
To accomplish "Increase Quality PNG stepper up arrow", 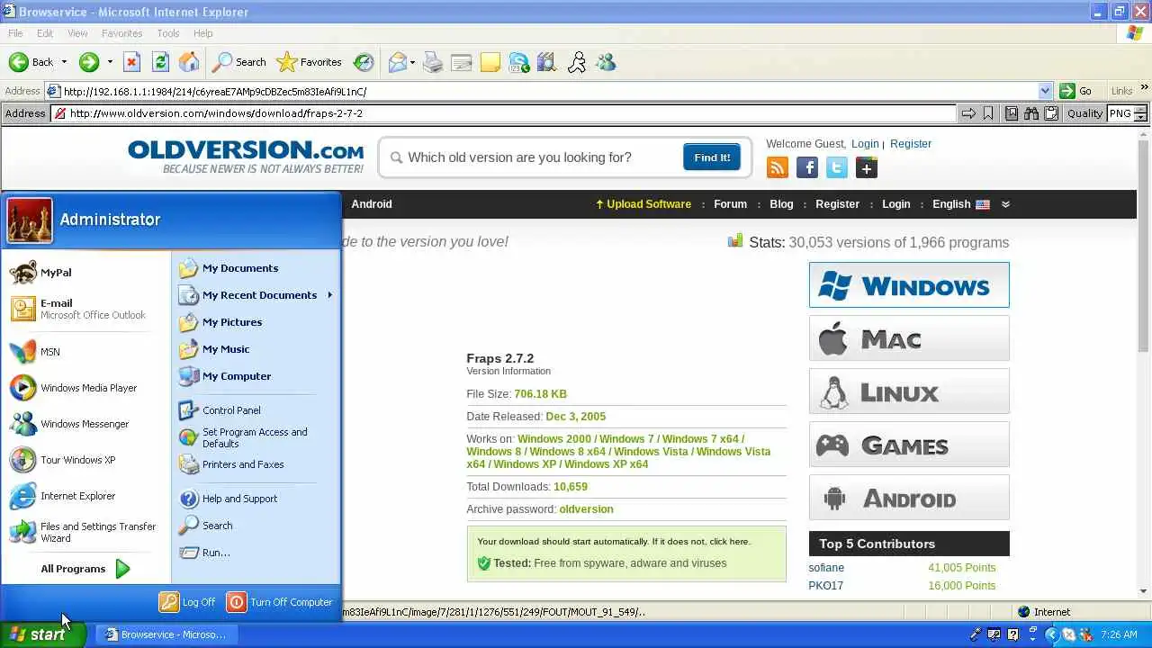I will [x=1140, y=110].
